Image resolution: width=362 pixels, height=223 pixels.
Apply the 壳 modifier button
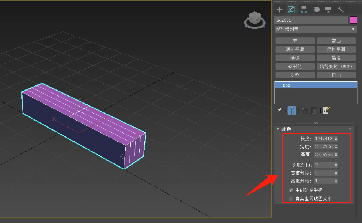pos(295,41)
